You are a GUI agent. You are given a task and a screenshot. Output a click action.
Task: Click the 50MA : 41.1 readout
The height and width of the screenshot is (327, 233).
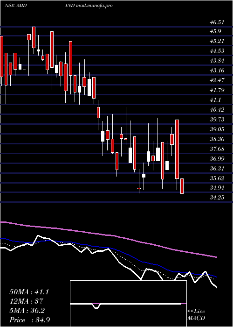(29, 292)
